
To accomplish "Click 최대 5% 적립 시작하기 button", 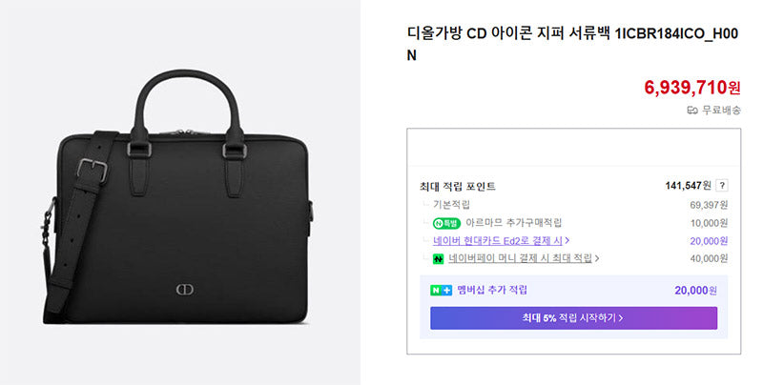I will coord(574,318).
